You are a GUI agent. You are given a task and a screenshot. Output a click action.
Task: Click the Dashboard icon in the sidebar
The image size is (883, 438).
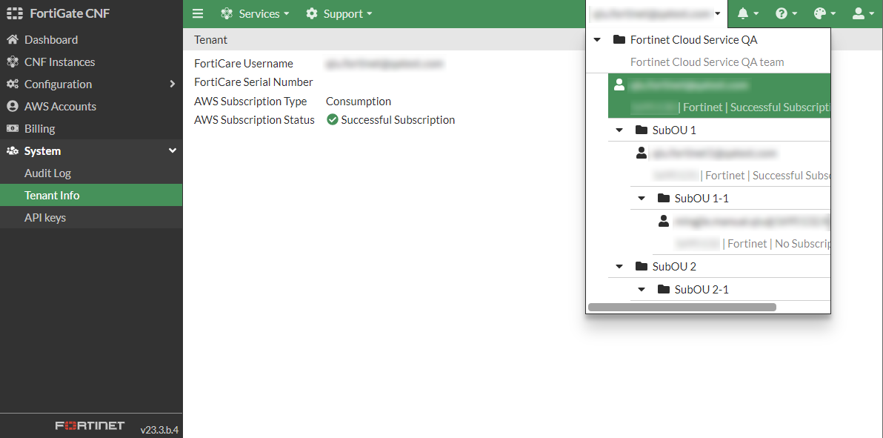click(x=12, y=39)
